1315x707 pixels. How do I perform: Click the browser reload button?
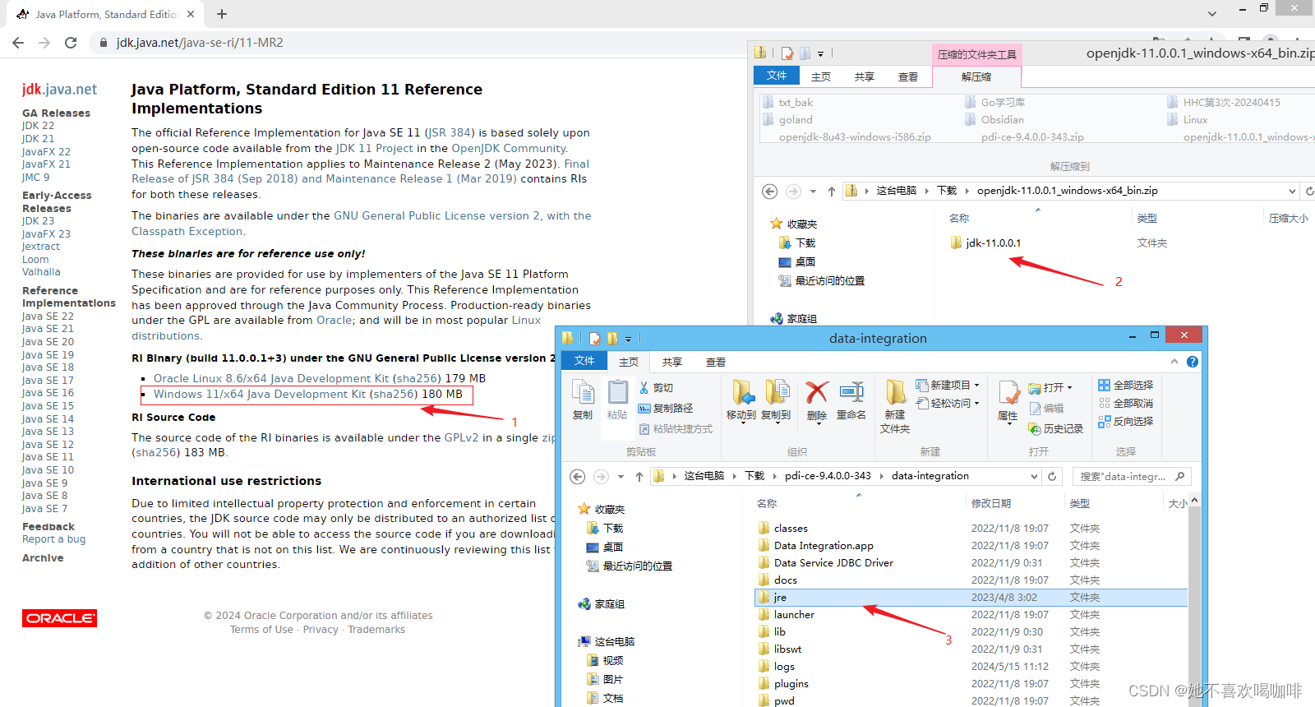(x=71, y=43)
